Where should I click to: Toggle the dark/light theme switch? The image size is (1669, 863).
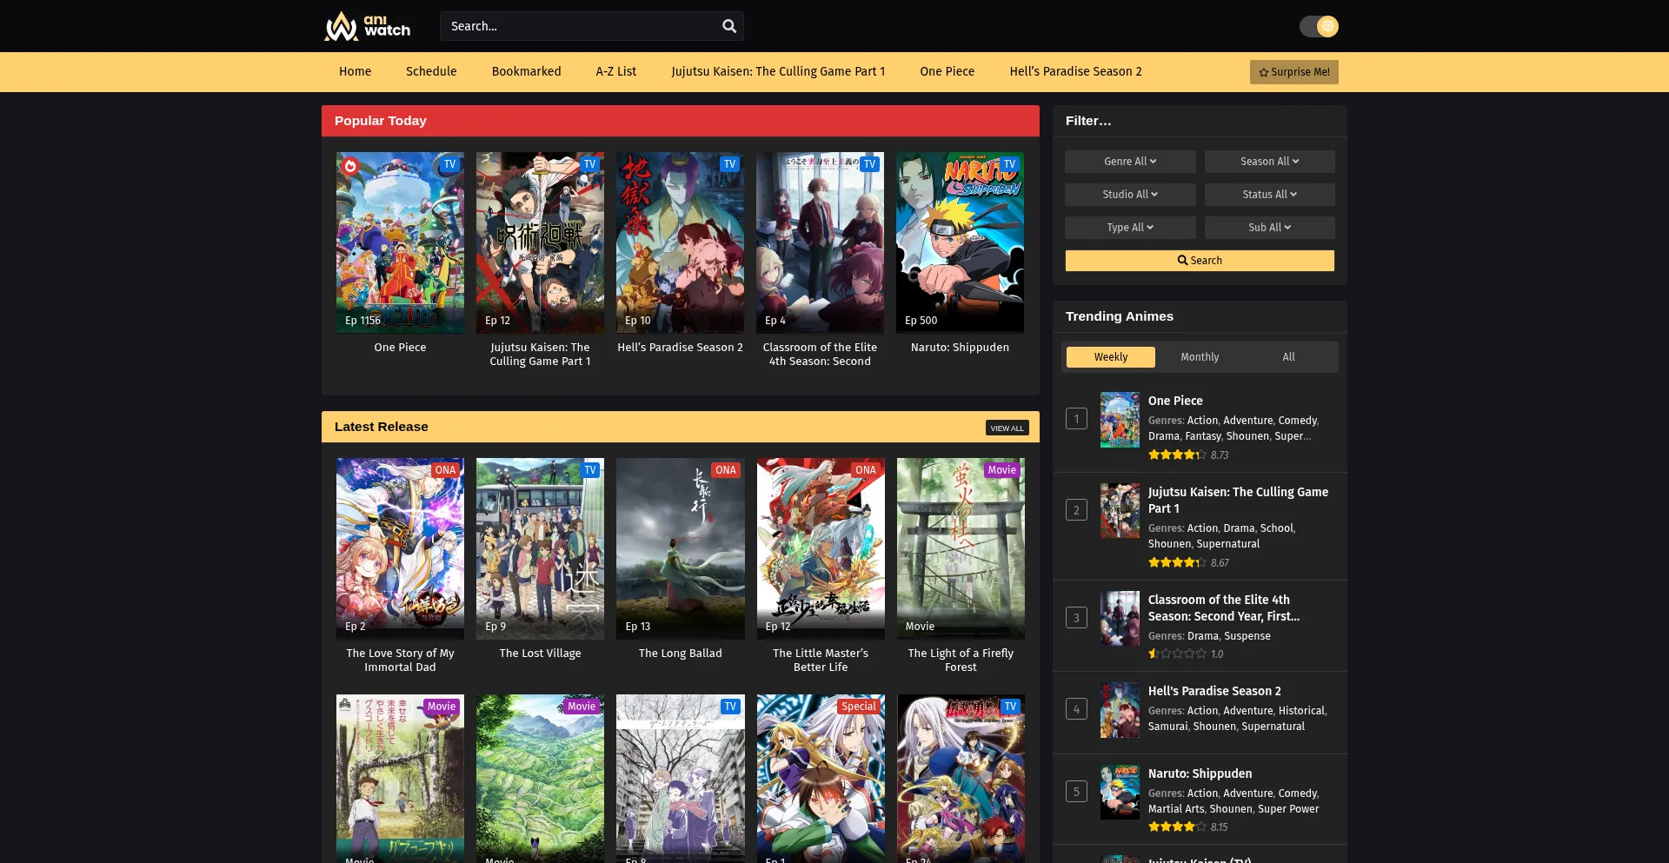point(1319,26)
